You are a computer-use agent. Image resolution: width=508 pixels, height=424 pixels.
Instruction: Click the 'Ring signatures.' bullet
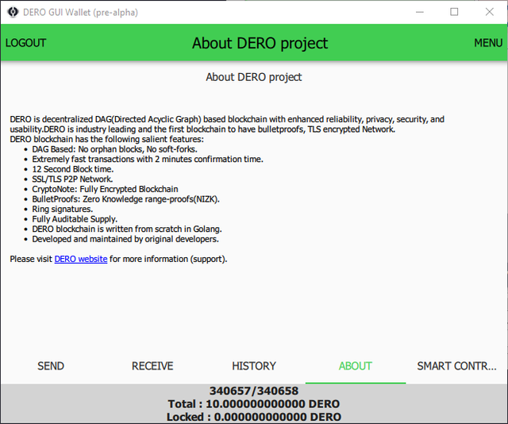pos(62,209)
